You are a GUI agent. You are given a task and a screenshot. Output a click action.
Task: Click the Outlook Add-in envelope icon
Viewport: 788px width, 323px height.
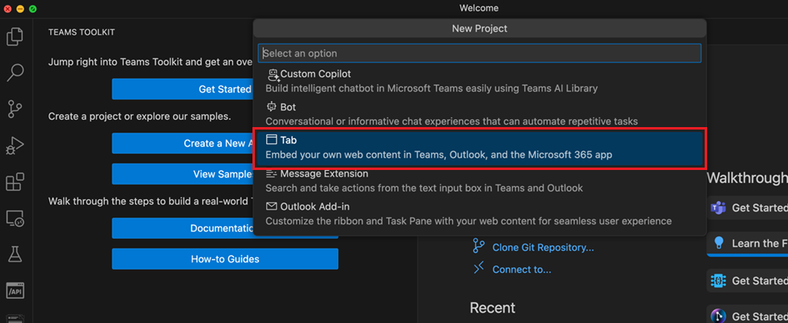[271, 206]
